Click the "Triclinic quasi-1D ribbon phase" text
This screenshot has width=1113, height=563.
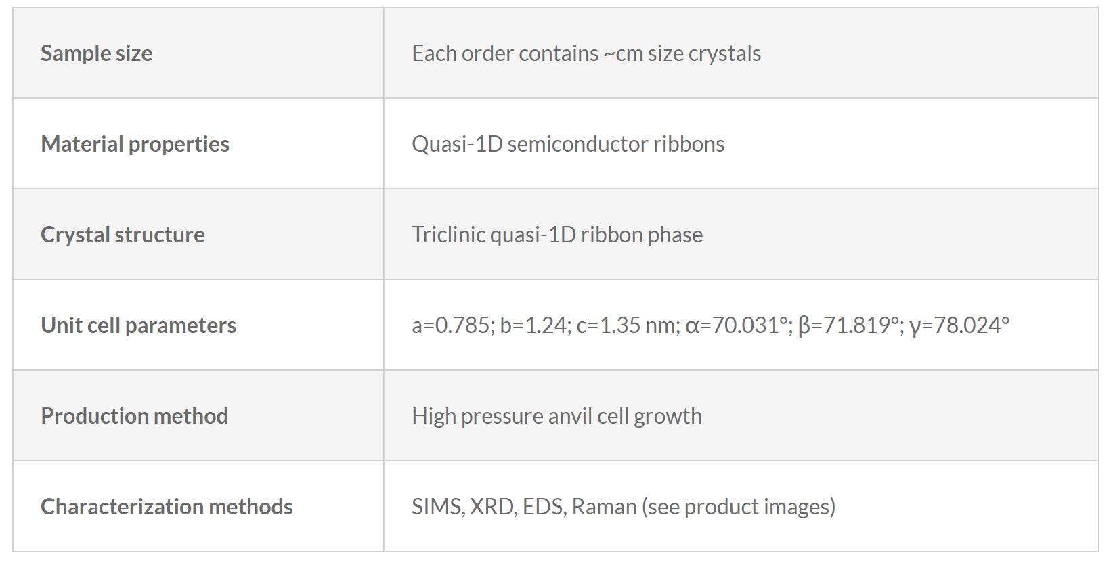click(x=557, y=235)
